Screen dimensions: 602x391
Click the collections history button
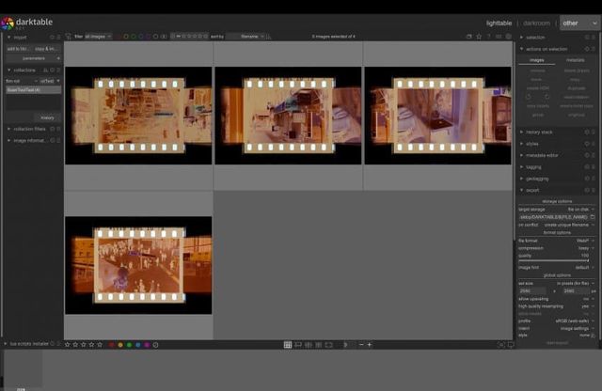47,117
